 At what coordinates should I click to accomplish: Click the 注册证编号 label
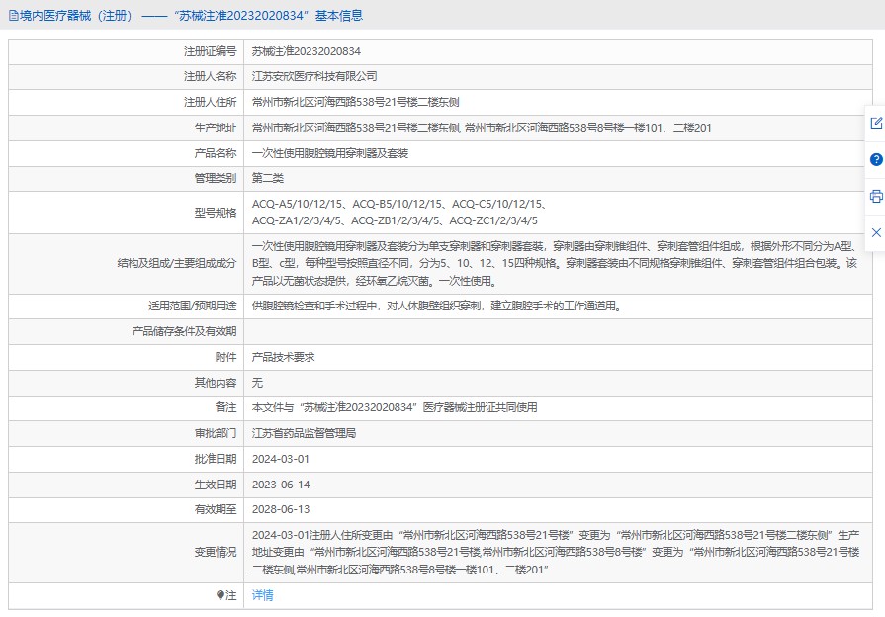click(210, 51)
